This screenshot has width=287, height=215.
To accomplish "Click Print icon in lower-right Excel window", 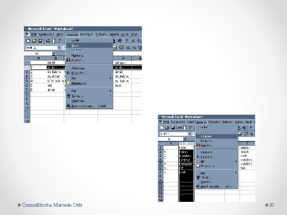I will click(x=179, y=128).
